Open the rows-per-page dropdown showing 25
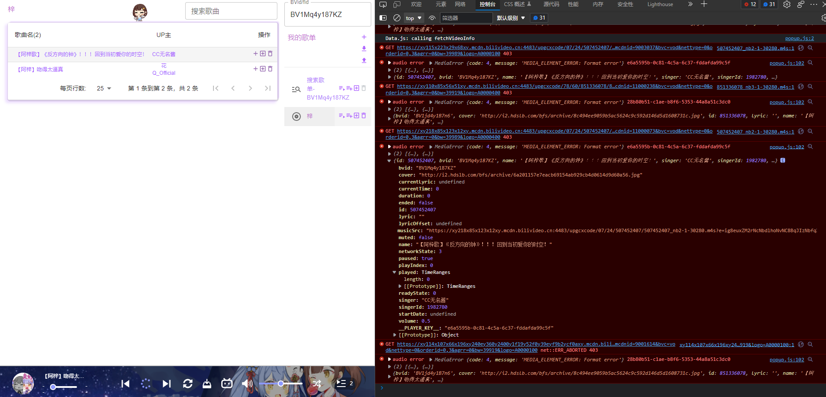This screenshot has height=397, width=826. coord(103,88)
